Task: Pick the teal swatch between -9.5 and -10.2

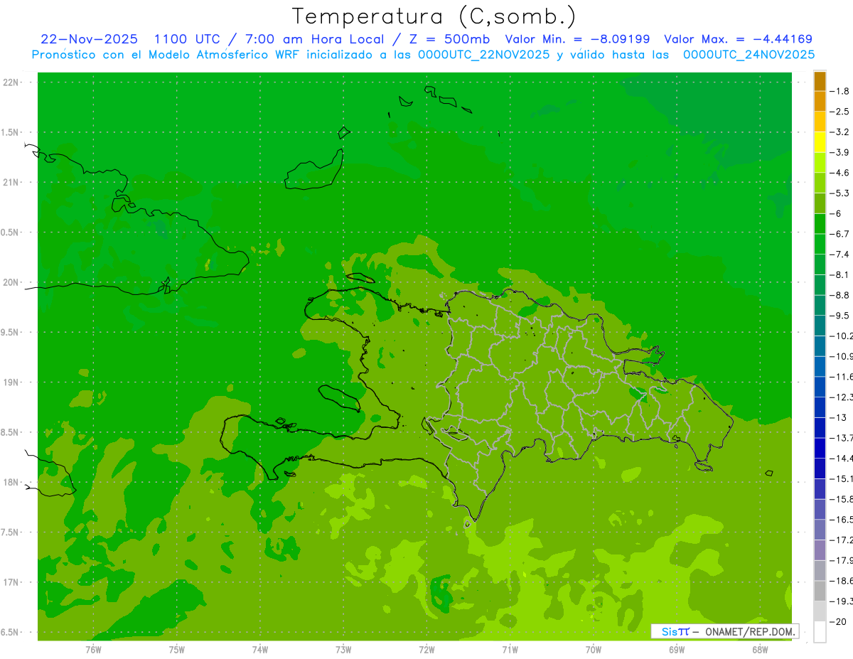Action: pos(820,326)
